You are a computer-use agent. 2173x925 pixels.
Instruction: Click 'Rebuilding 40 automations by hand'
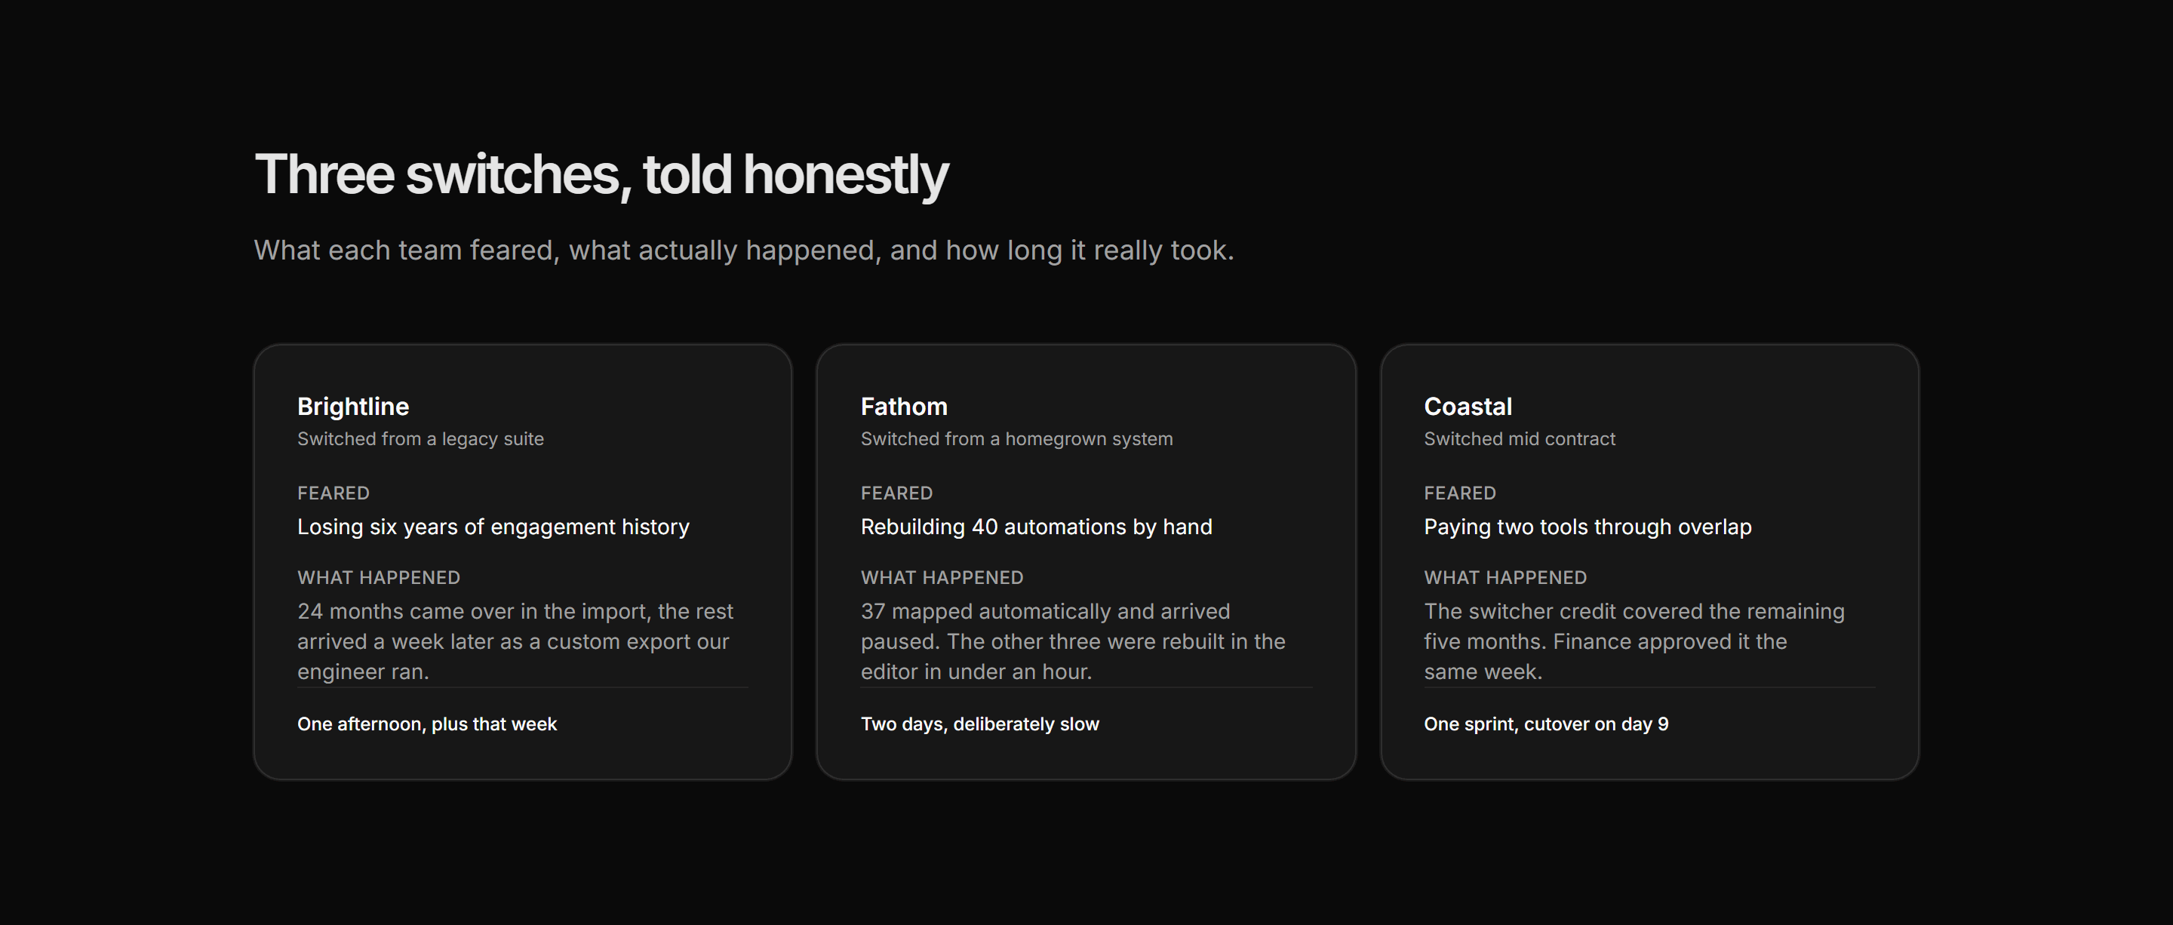(1036, 527)
